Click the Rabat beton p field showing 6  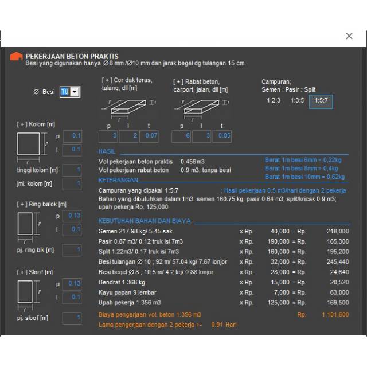[181, 136]
